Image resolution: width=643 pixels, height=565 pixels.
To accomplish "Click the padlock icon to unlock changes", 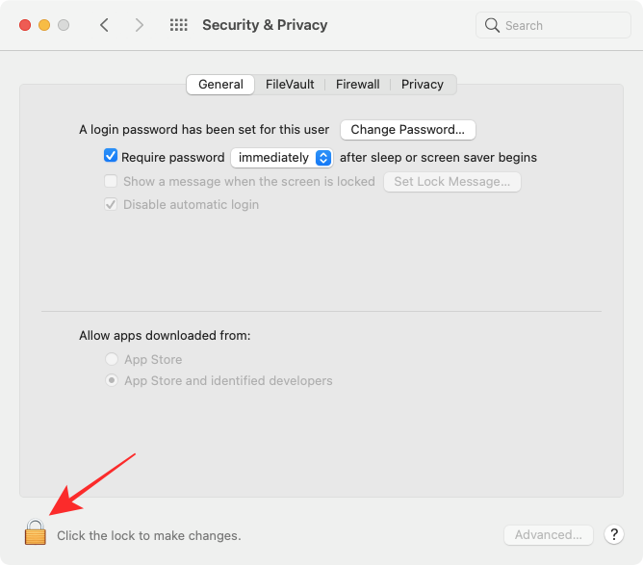I will pyautogui.click(x=35, y=531).
